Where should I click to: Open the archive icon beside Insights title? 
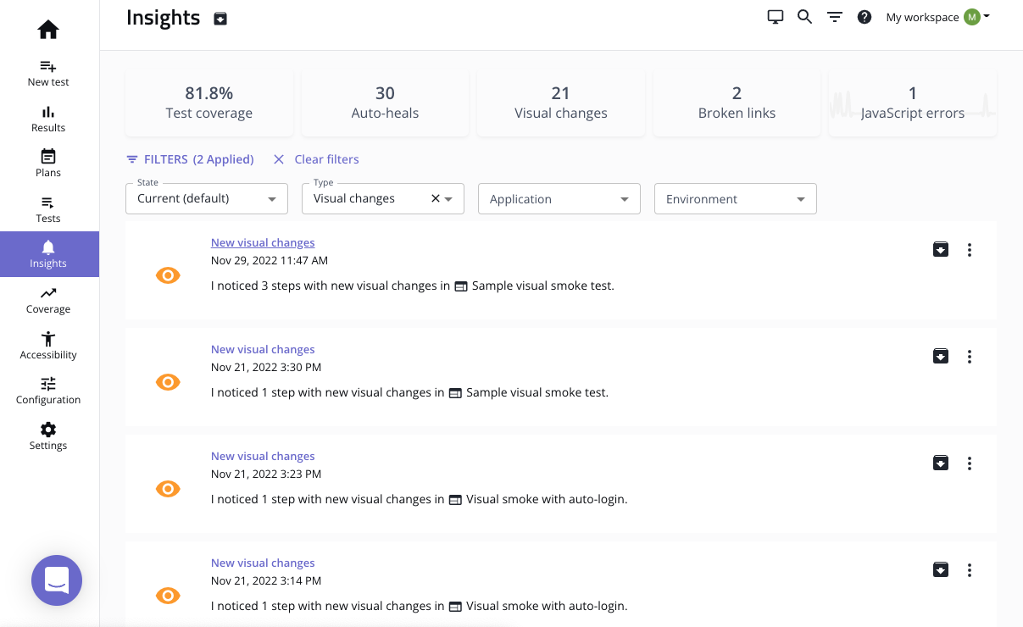coord(220,19)
